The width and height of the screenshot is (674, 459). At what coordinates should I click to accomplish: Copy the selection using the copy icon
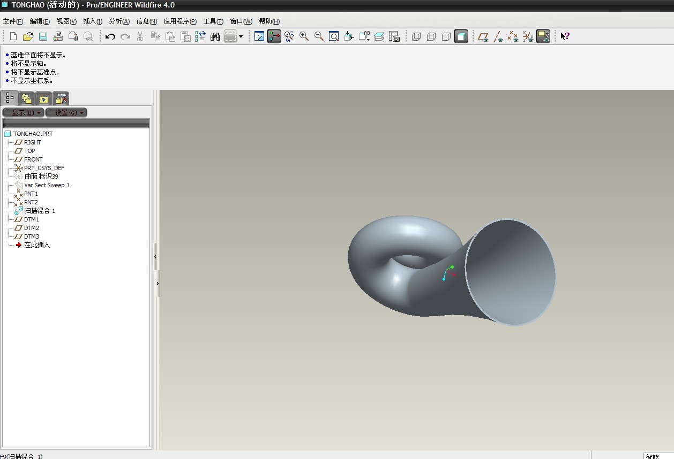(155, 36)
